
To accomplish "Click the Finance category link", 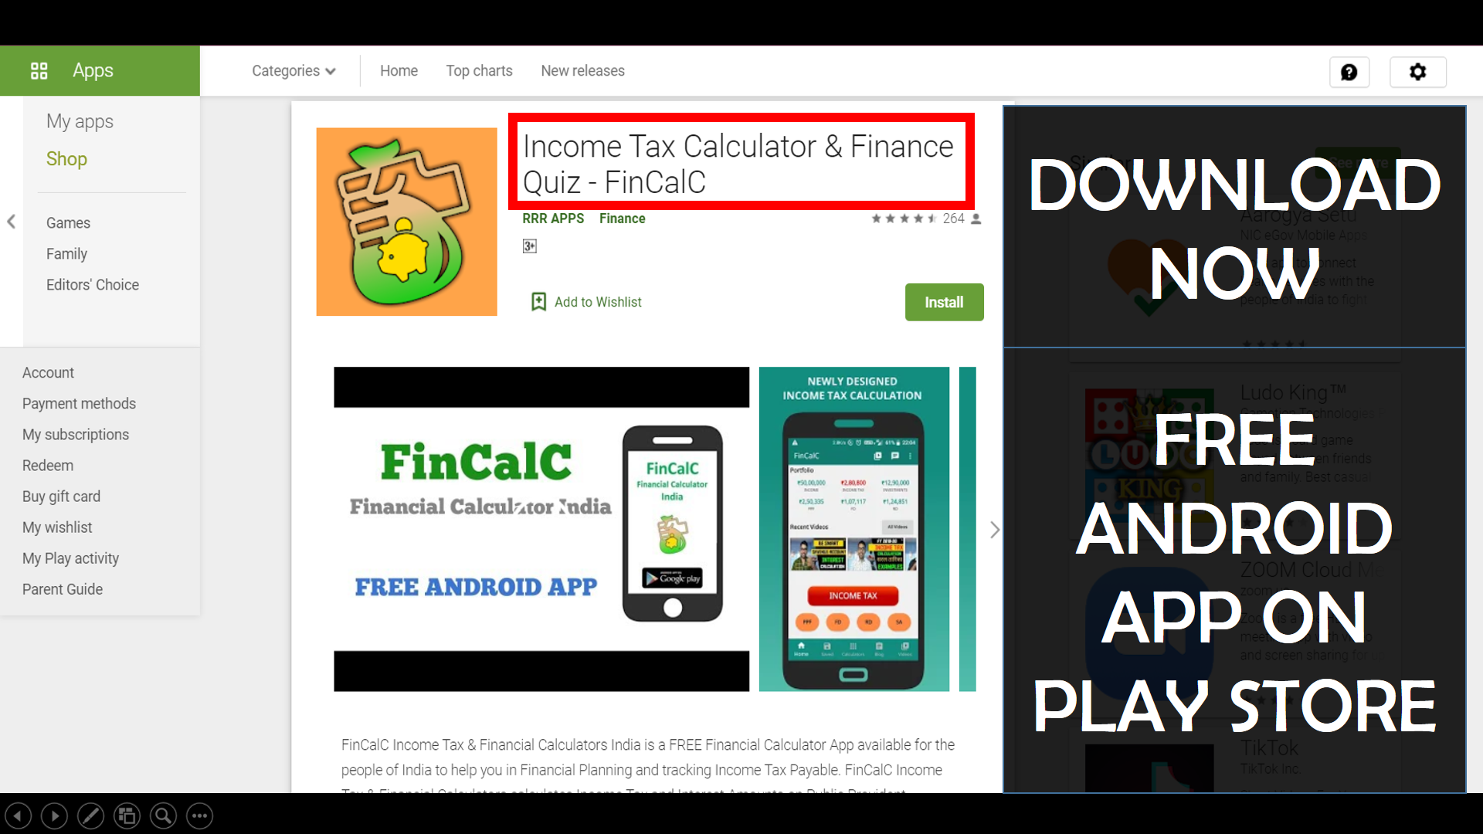I will (621, 219).
